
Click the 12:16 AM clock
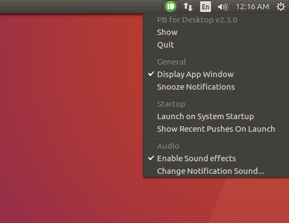click(252, 7)
